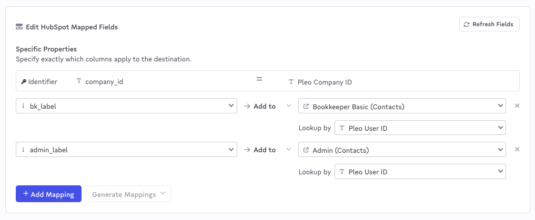Remove the bk_label mapping row
The width and height of the screenshot is (535, 220).
[517, 106]
